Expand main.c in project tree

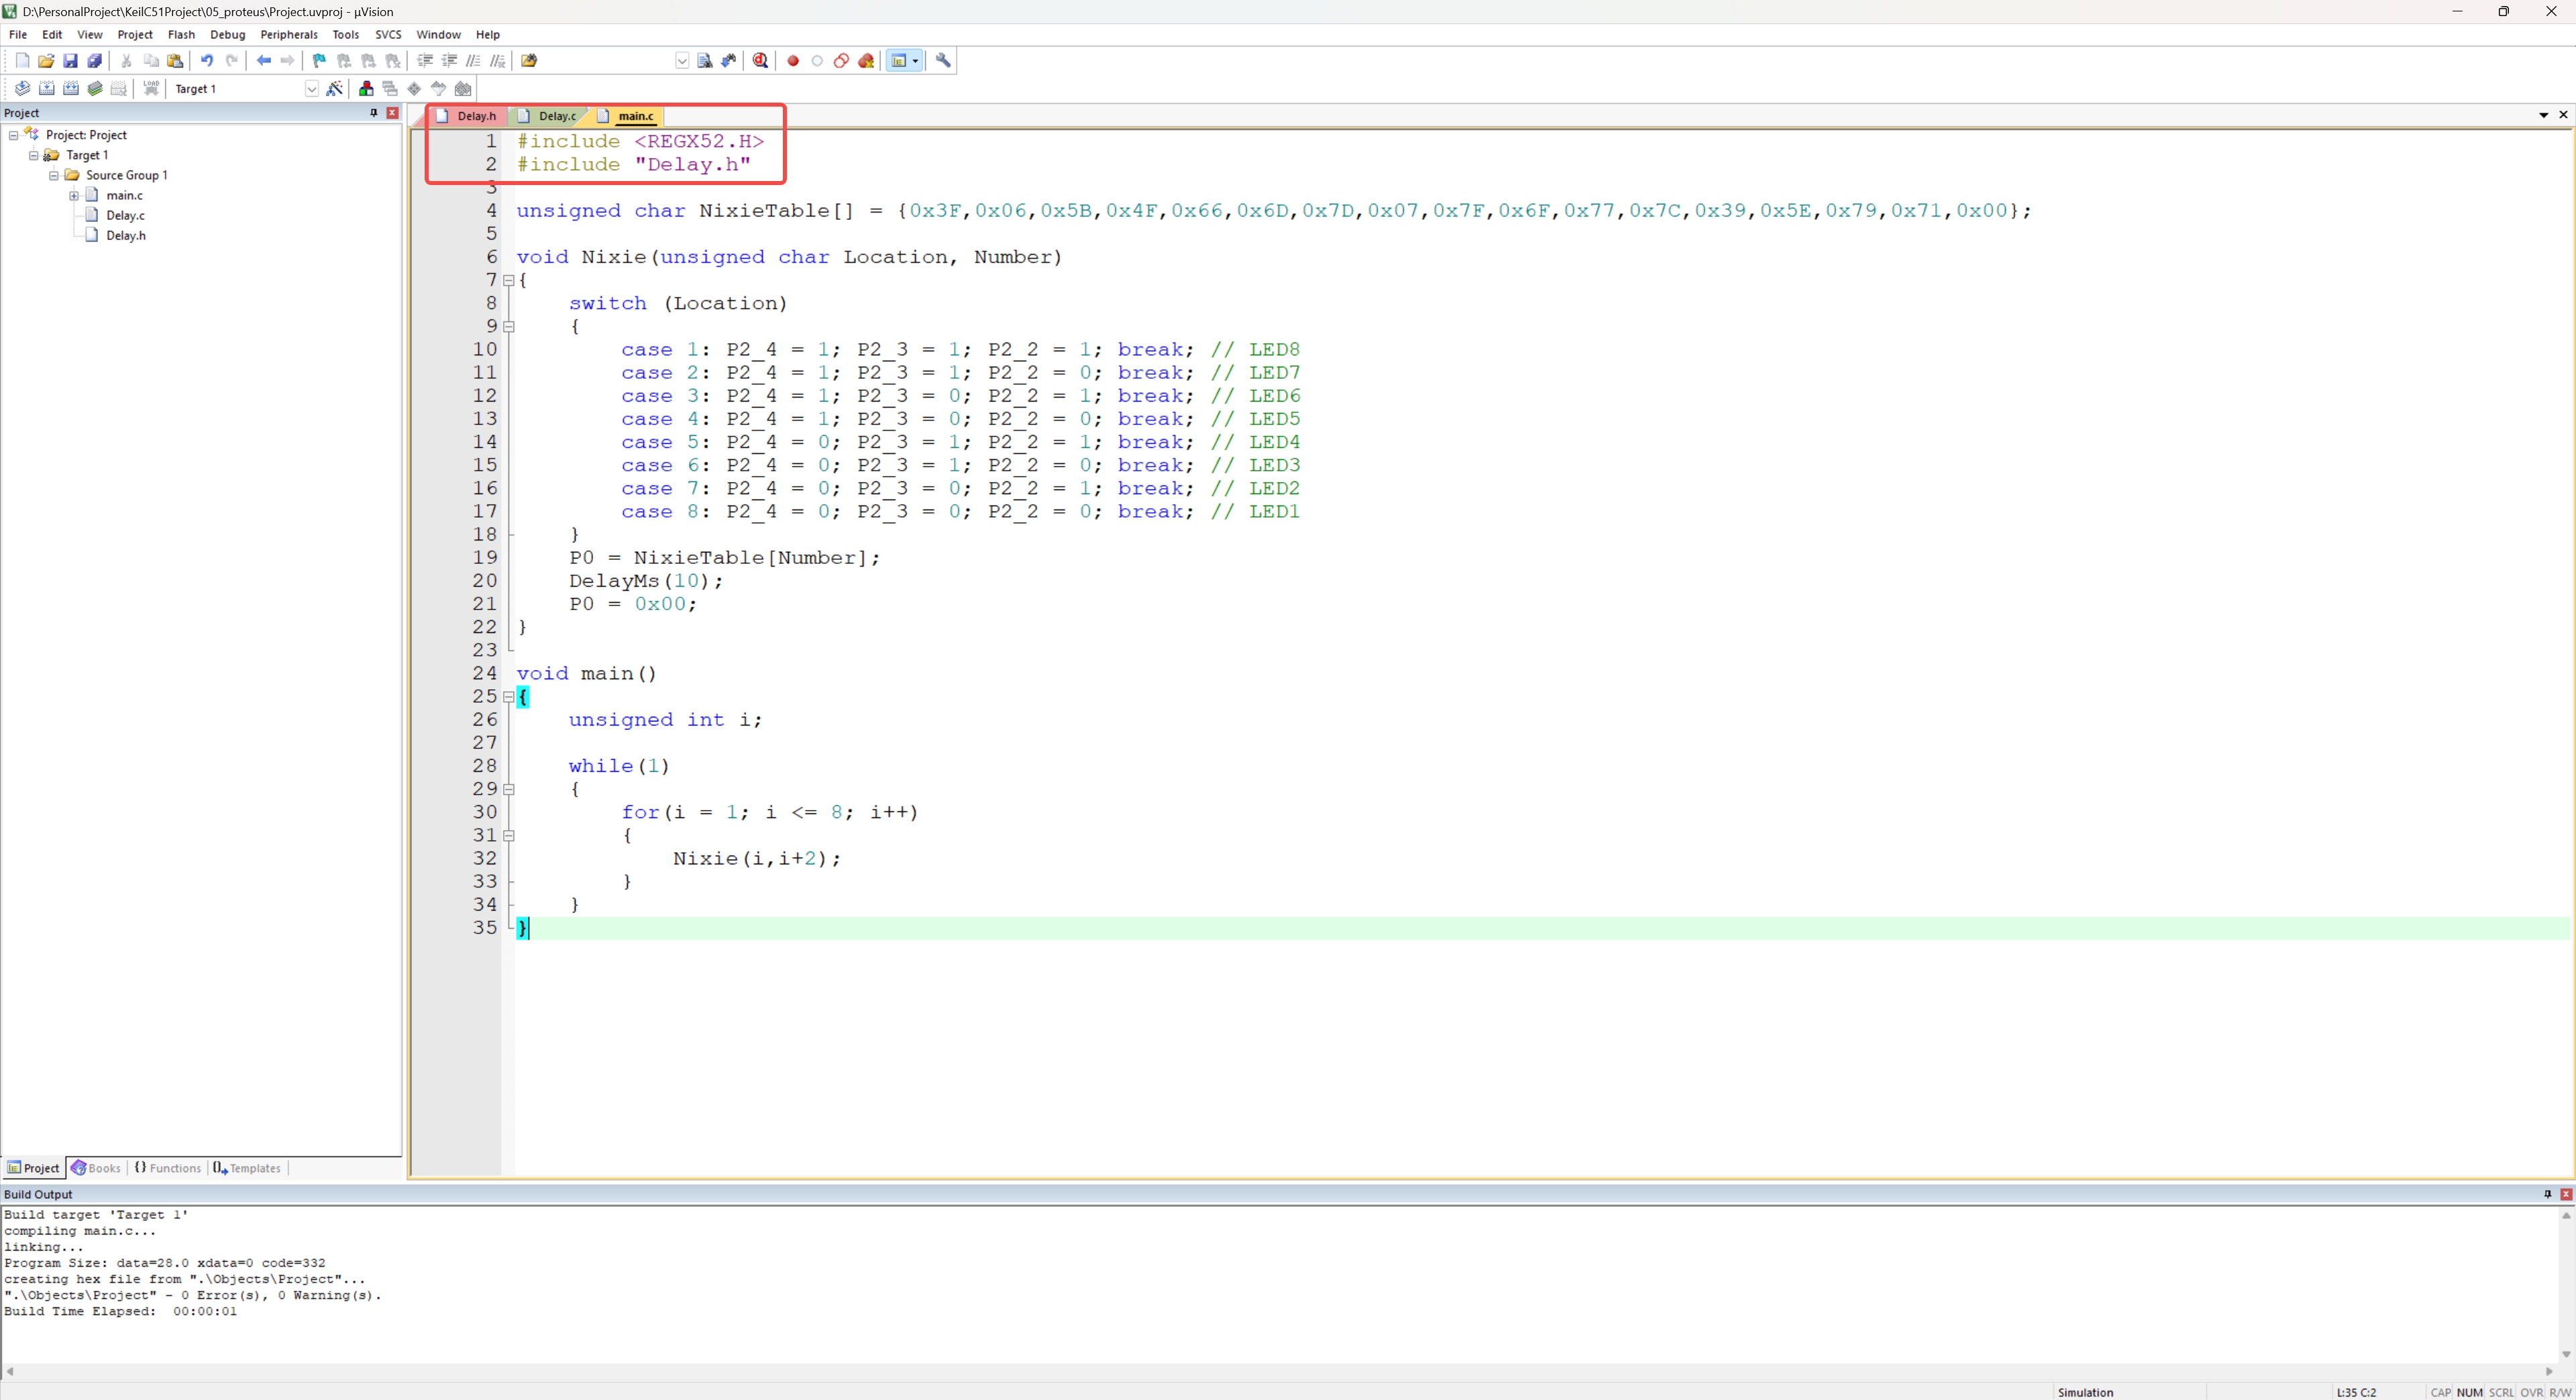pos(74,195)
